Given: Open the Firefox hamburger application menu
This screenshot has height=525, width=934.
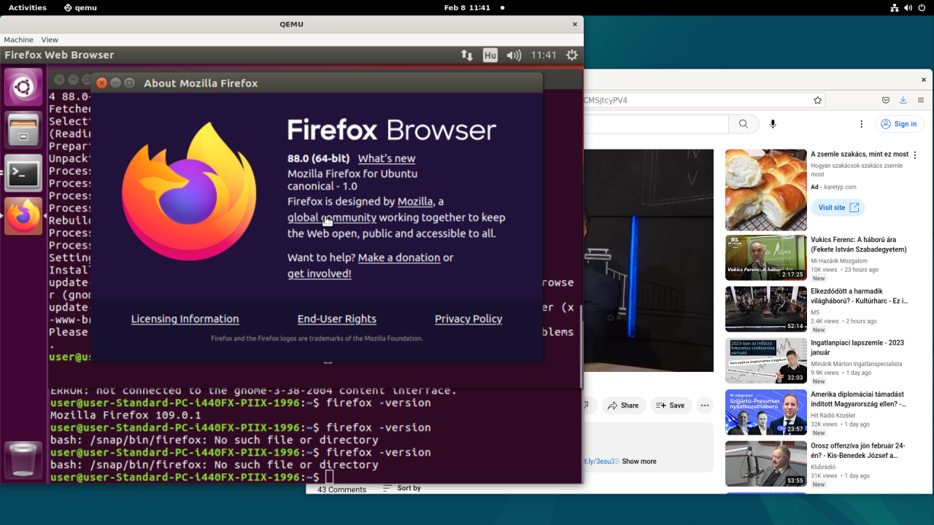Looking at the screenshot, I should pos(921,100).
